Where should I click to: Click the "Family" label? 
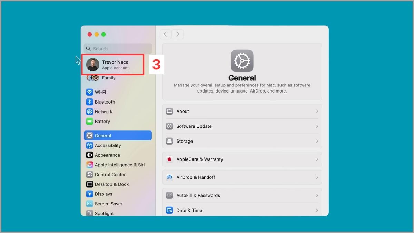click(109, 78)
